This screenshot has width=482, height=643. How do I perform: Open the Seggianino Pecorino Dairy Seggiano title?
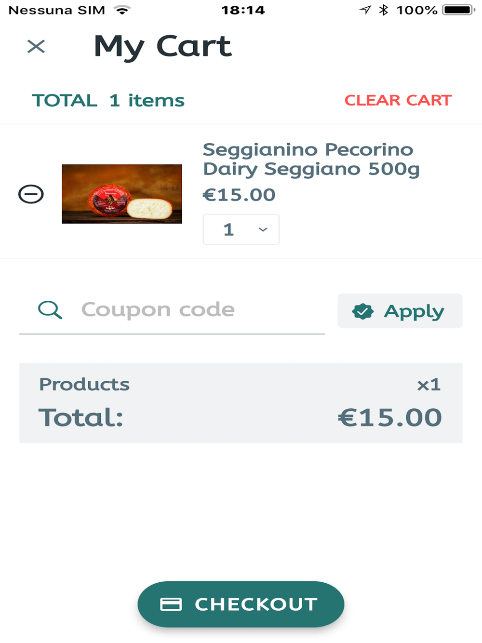311,159
